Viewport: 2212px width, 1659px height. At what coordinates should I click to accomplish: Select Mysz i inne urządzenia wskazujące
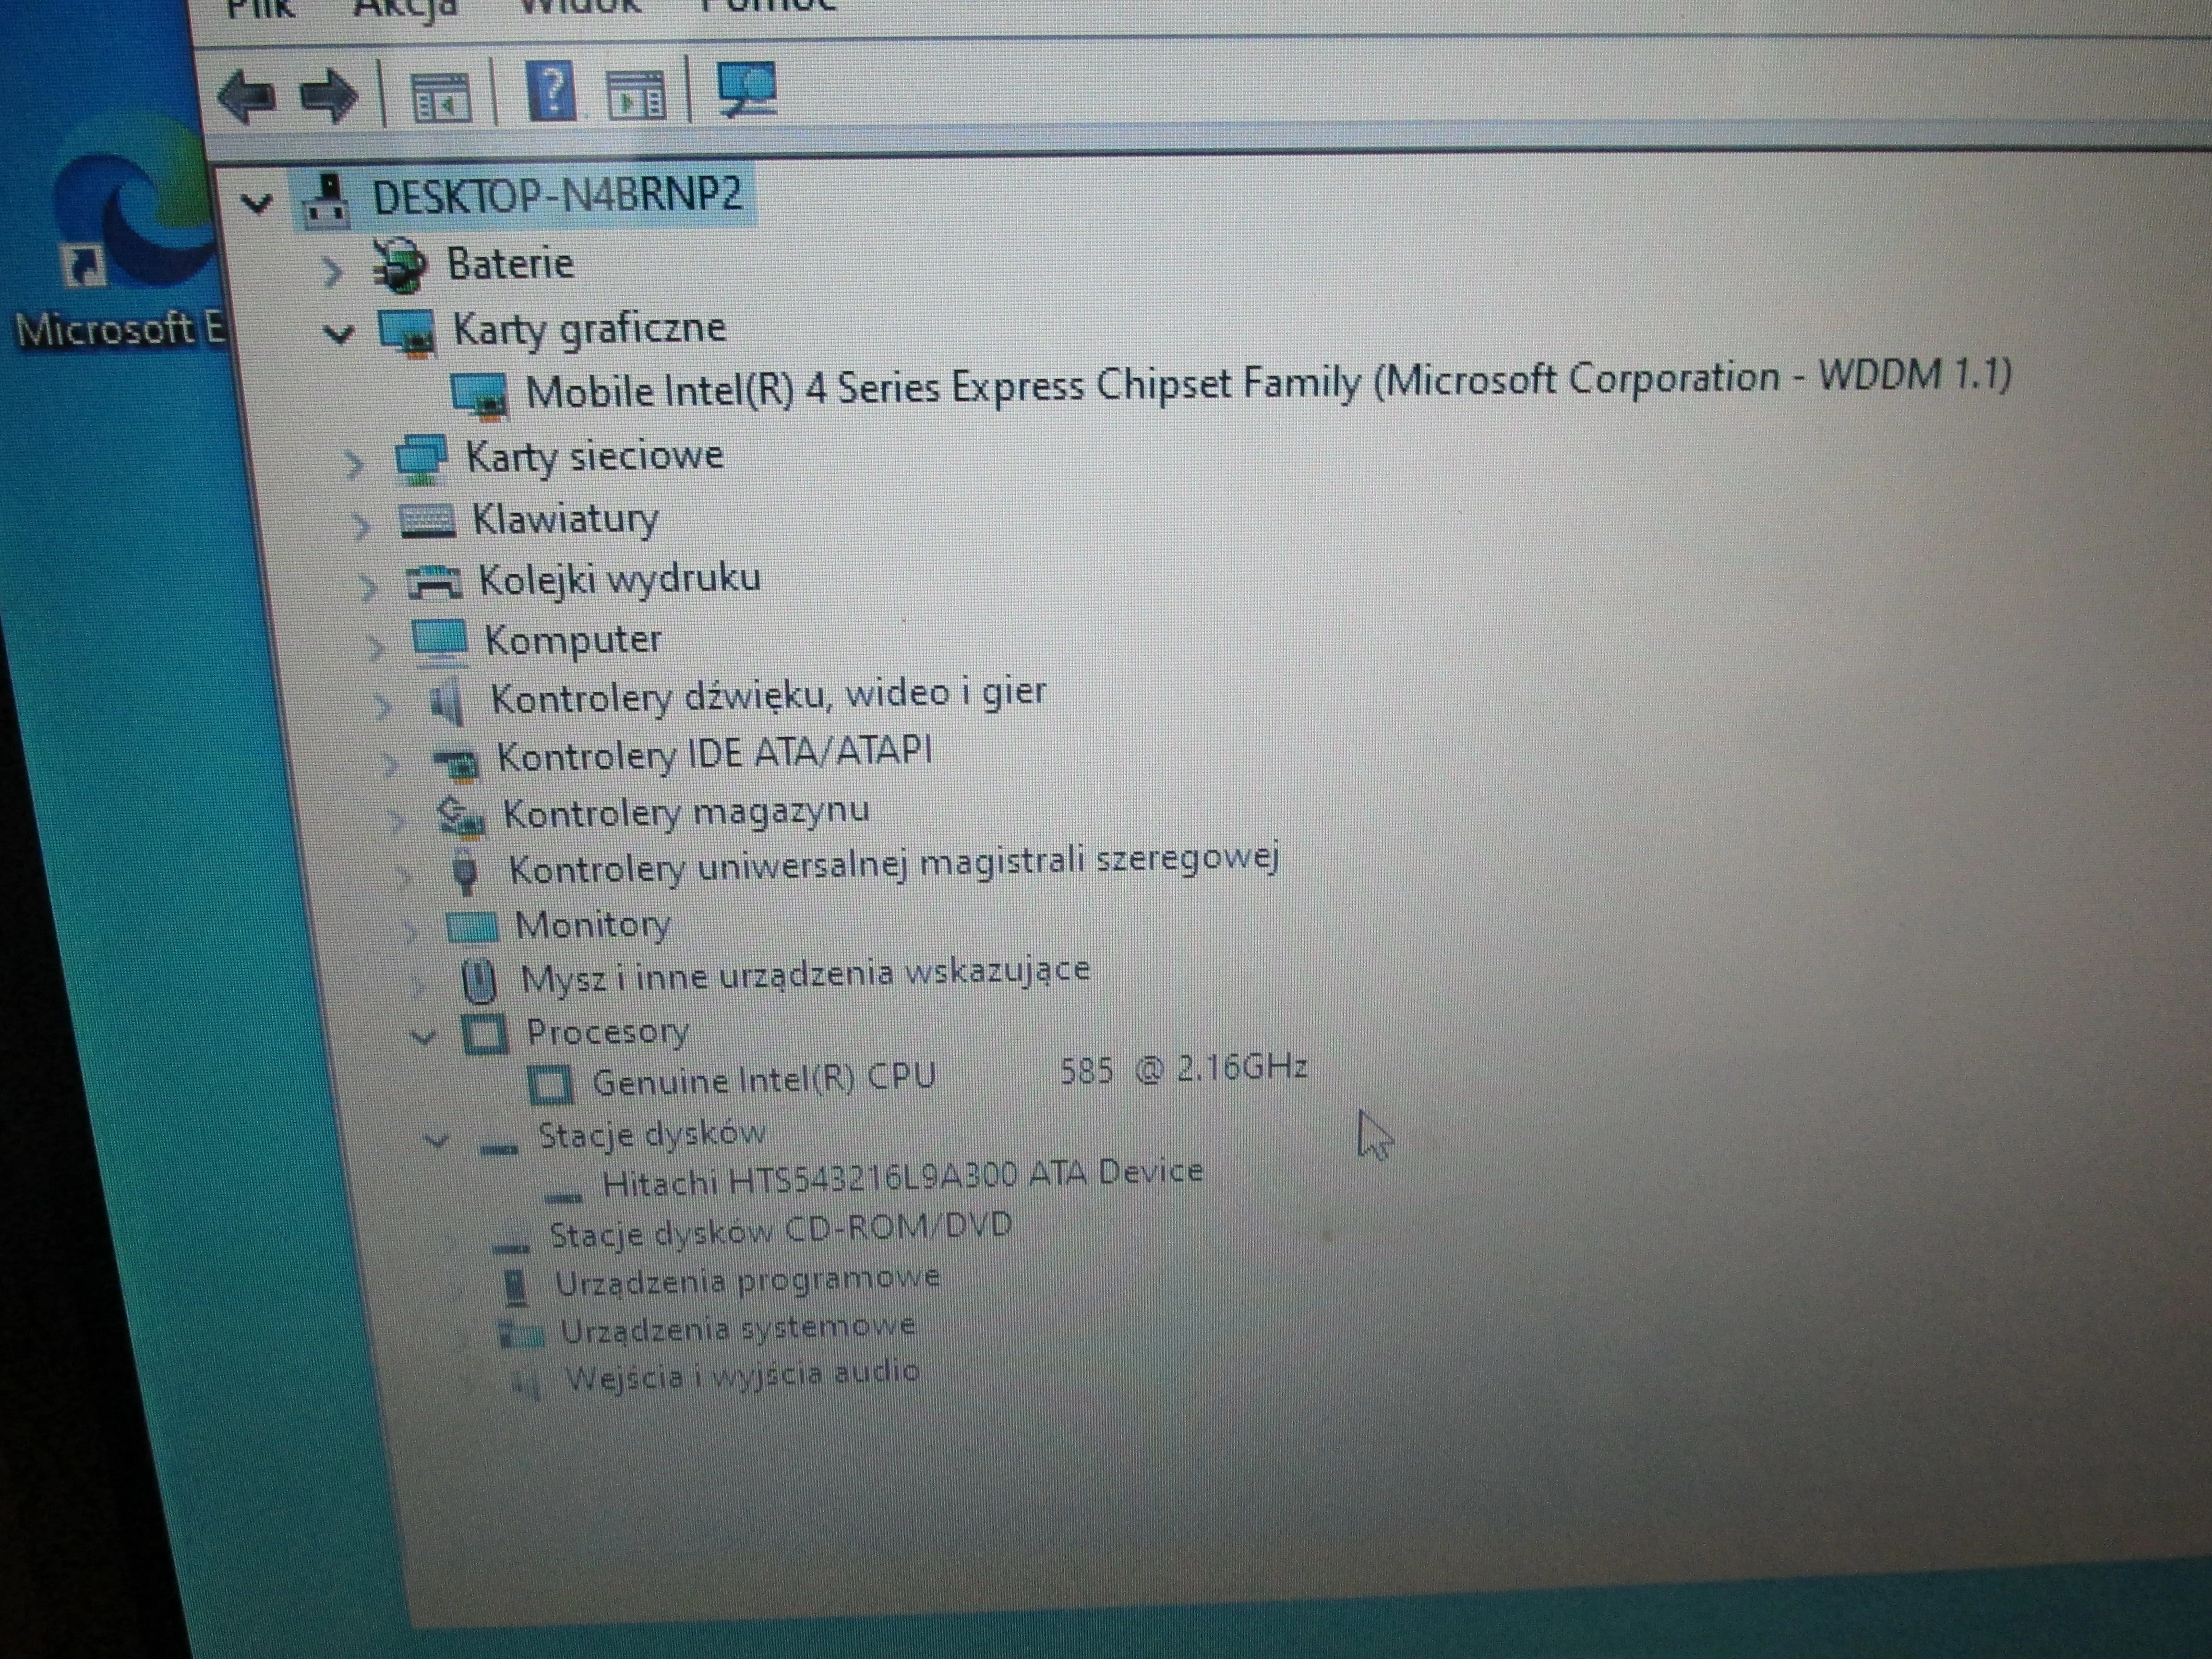coord(805,975)
